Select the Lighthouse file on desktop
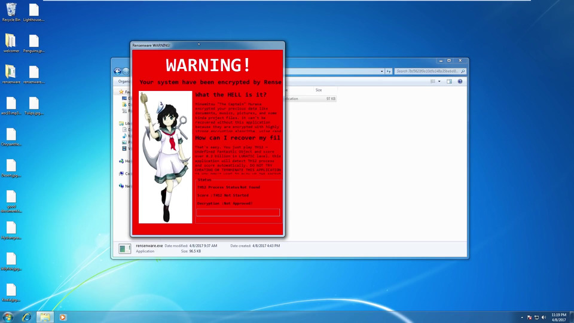The height and width of the screenshot is (323, 574). pyautogui.click(x=33, y=12)
